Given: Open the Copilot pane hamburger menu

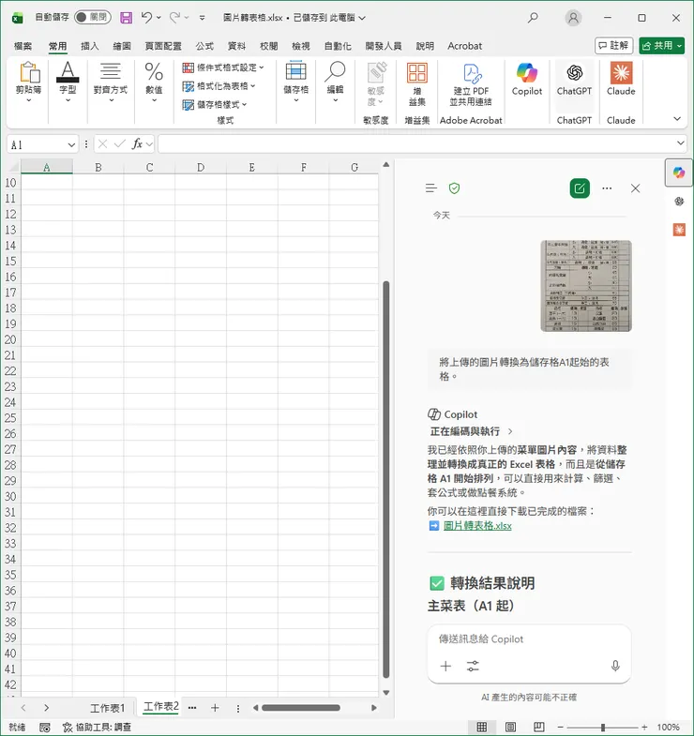Looking at the screenshot, I should coord(431,188).
